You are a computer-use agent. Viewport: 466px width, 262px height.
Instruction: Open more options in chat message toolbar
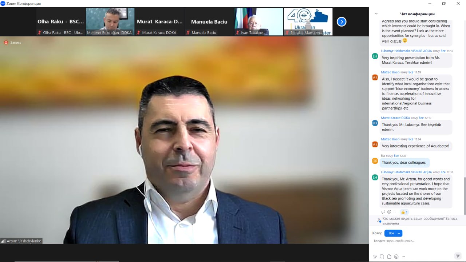[403, 257]
